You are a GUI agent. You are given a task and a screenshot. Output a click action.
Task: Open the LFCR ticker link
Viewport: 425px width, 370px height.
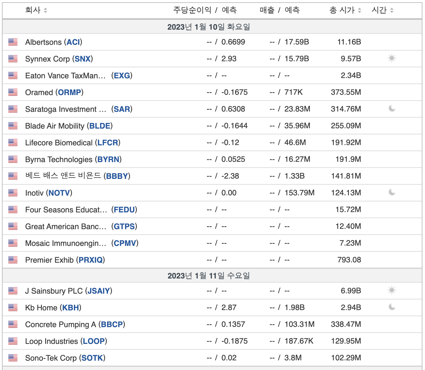tap(108, 143)
